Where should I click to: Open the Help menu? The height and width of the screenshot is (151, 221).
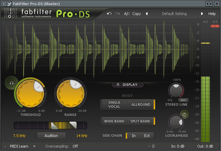(212, 14)
